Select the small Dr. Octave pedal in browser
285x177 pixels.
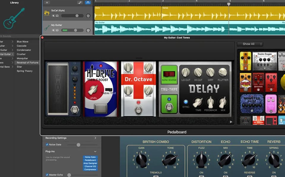(x=258, y=120)
